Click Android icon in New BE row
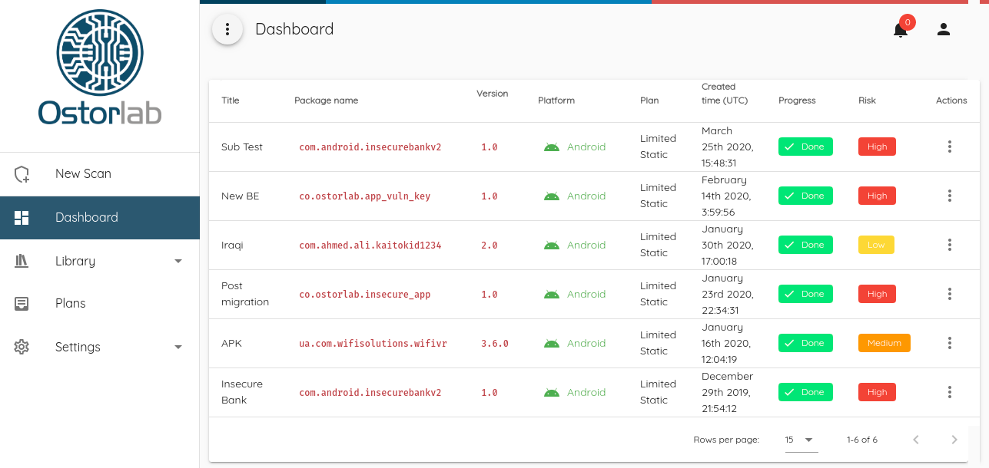Screen dimensions: 989x468 (x=551, y=196)
